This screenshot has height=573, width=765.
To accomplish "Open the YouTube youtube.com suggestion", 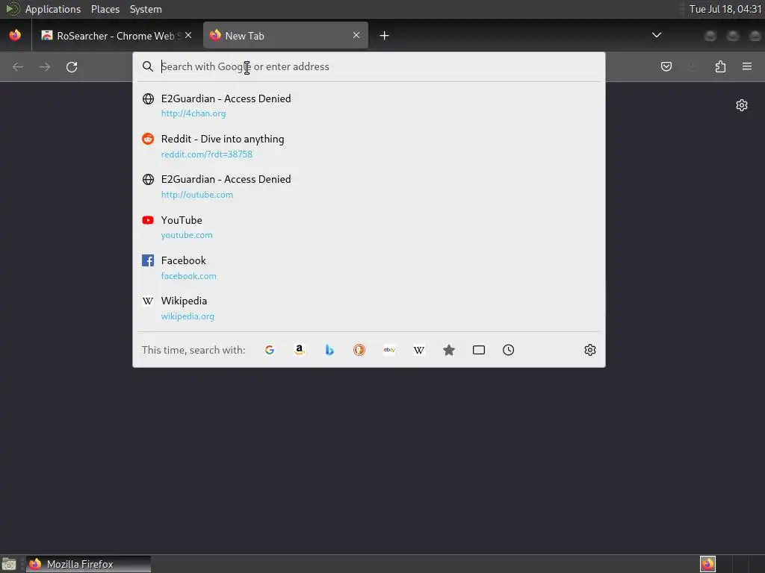I will 369,227.
